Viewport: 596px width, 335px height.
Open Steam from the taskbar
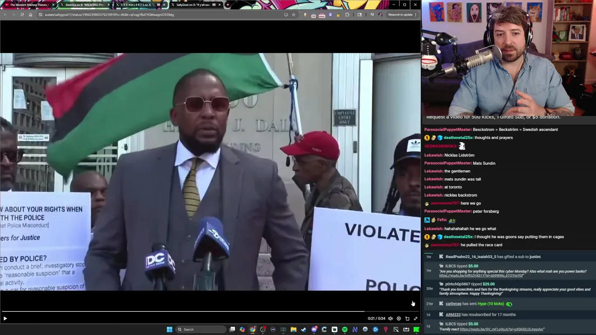tap(304, 329)
